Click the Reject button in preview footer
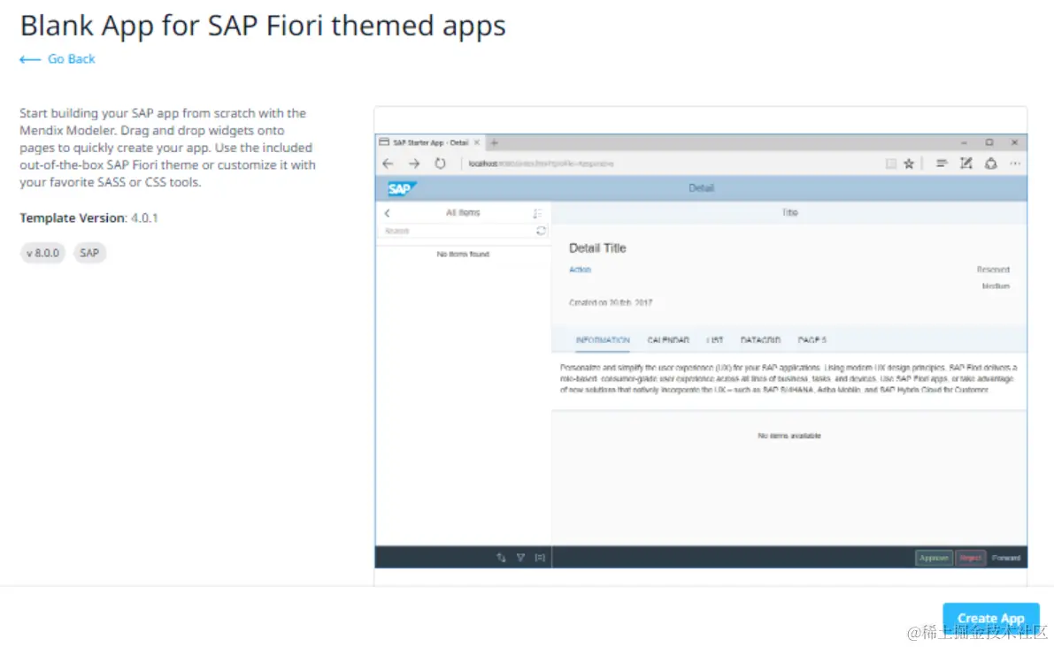The width and height of the screenshot is (1054, 647). tap(970, 558)
